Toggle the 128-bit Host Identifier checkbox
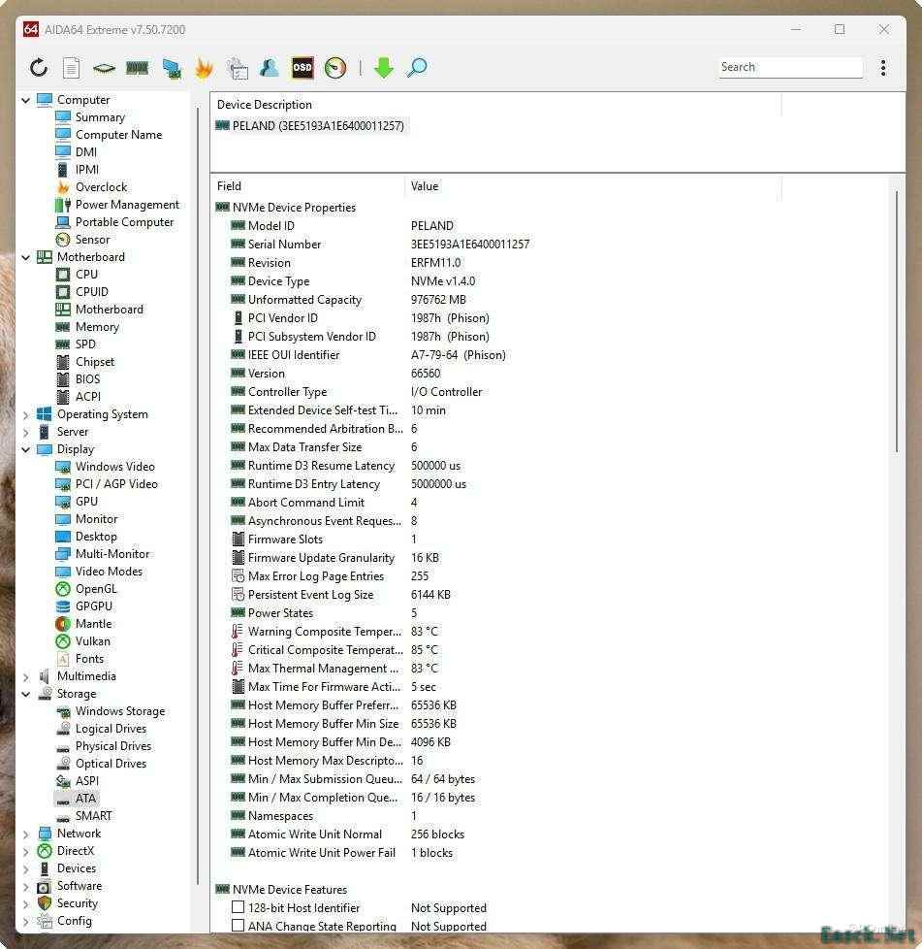This screenshot has width=922, height=949. 238,907
